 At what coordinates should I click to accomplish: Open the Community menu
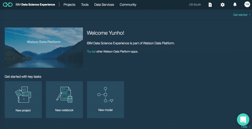click(128, 5)
